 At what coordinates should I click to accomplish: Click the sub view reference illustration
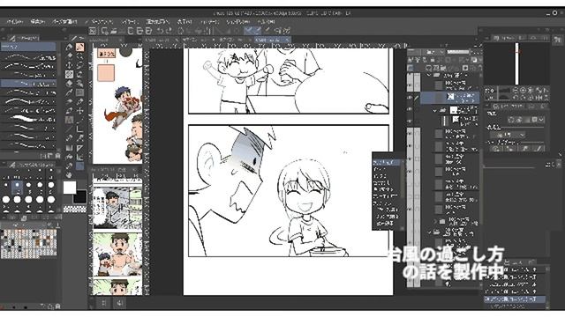coord(117,106)
